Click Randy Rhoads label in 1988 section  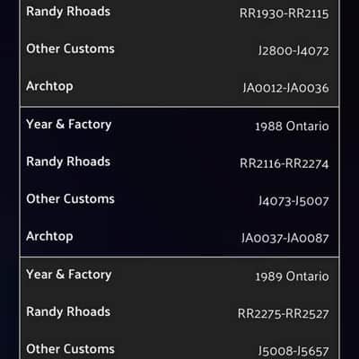click(68, 162)
